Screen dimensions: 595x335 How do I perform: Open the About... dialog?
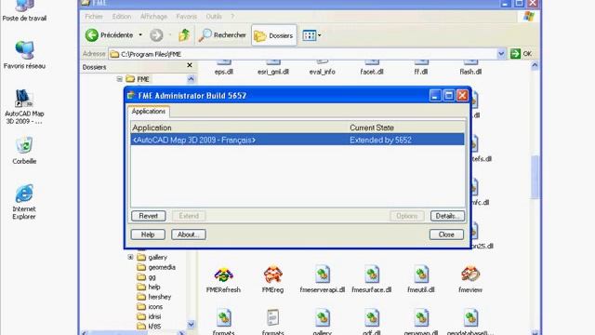pyautogui.click(x=188, y=234)
